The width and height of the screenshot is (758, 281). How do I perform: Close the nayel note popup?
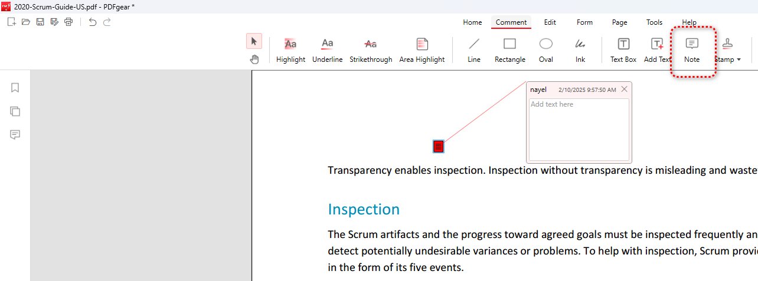(624, 90)
